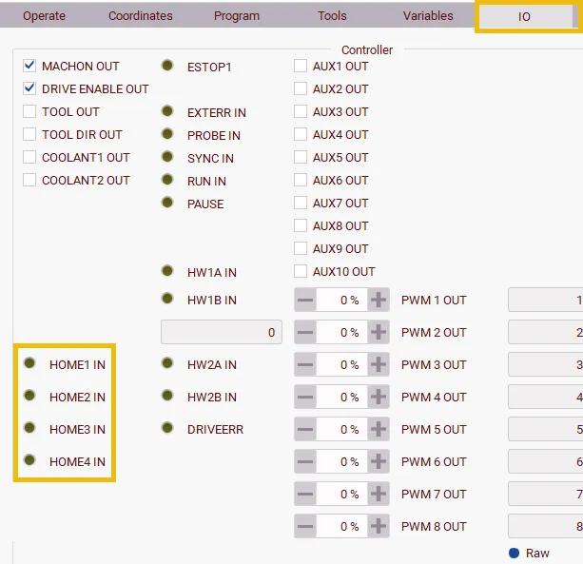The image size is (583, 564).
Task: Toggle COOLANT1 OUT checkbox
Action: pyautogui.click(x=29, y=157)
